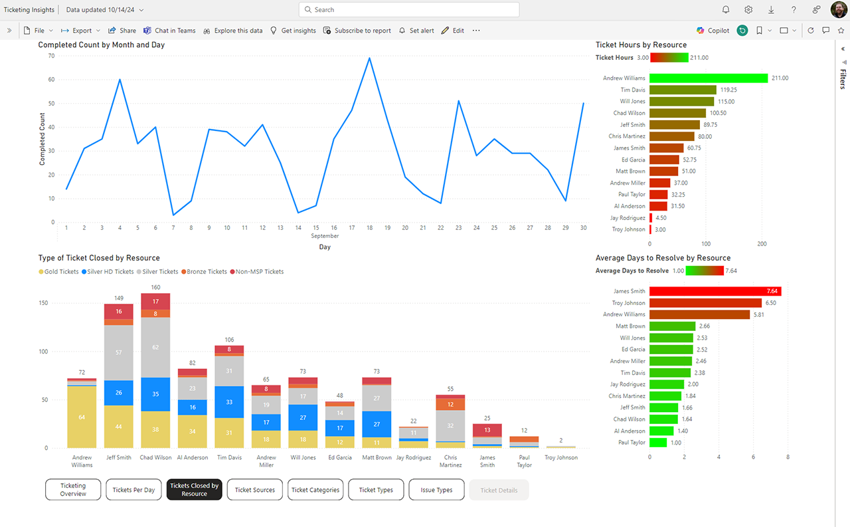
Task: Expand the view dropdown arrow
Action: coord(795,31)
